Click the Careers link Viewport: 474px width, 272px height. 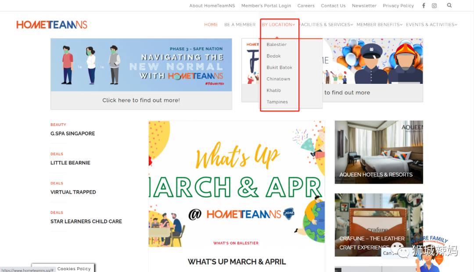[306, 6]
